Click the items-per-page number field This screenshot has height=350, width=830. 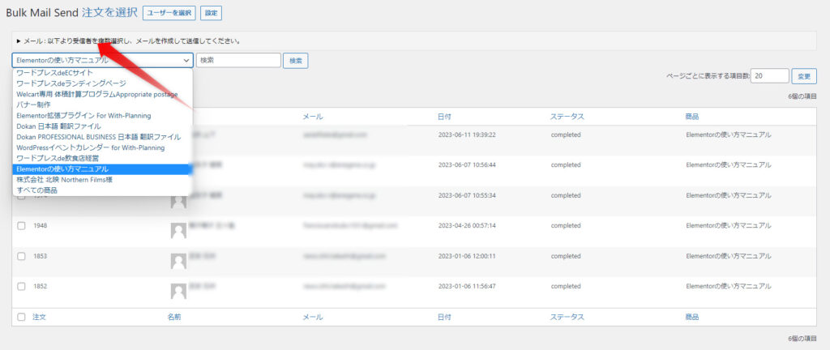[x=769, y=75]
